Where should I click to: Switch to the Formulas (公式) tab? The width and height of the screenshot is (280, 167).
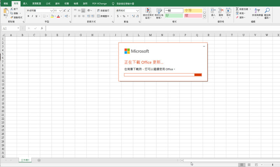click(48, 3)
